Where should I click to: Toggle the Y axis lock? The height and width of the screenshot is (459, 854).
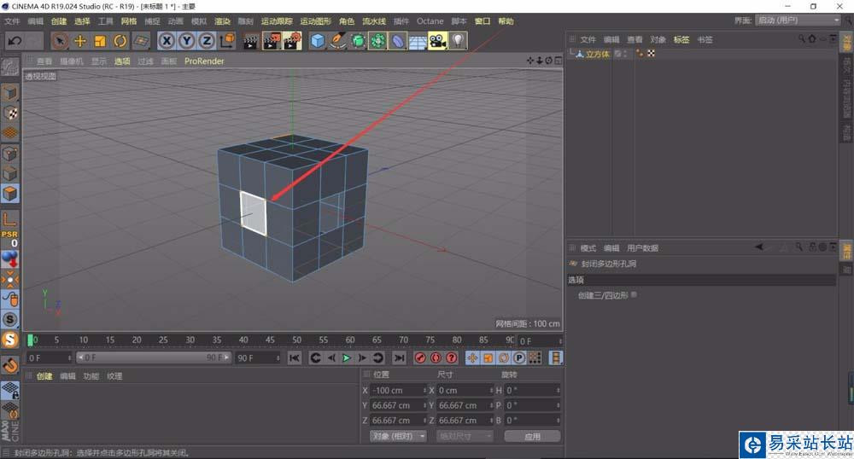click(187, 41)
